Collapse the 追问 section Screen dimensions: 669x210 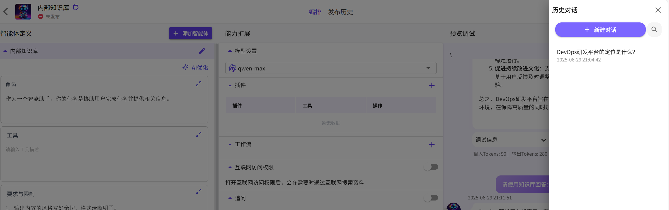pos(230,198)
